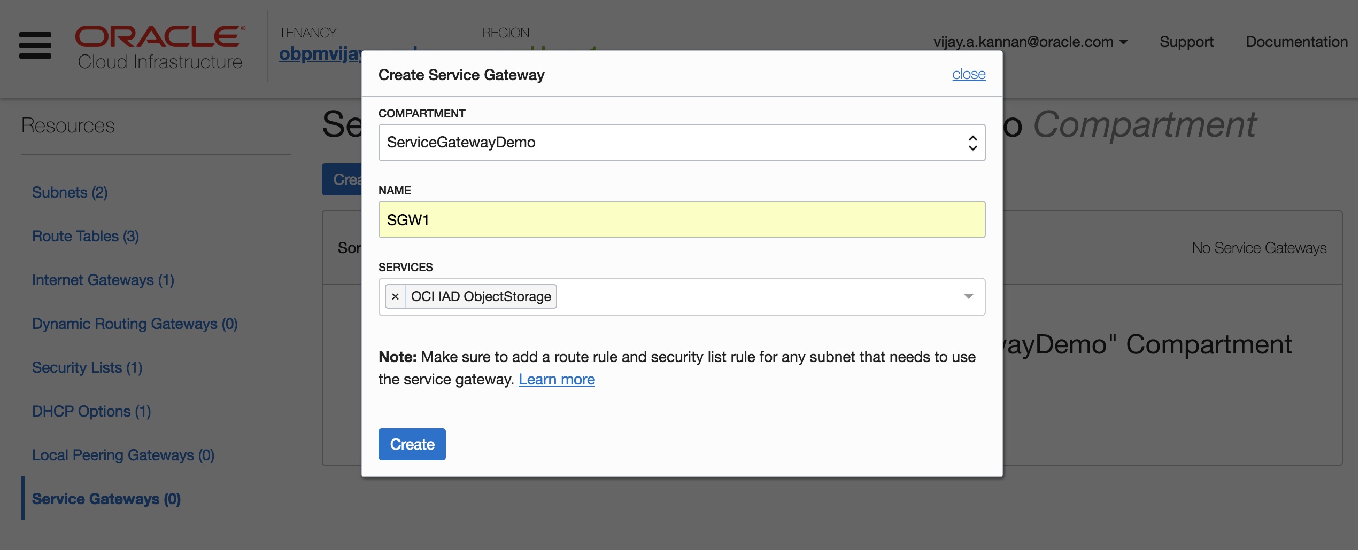
Task: Open the Support link in header
Action: click(x=1186, y=42)
